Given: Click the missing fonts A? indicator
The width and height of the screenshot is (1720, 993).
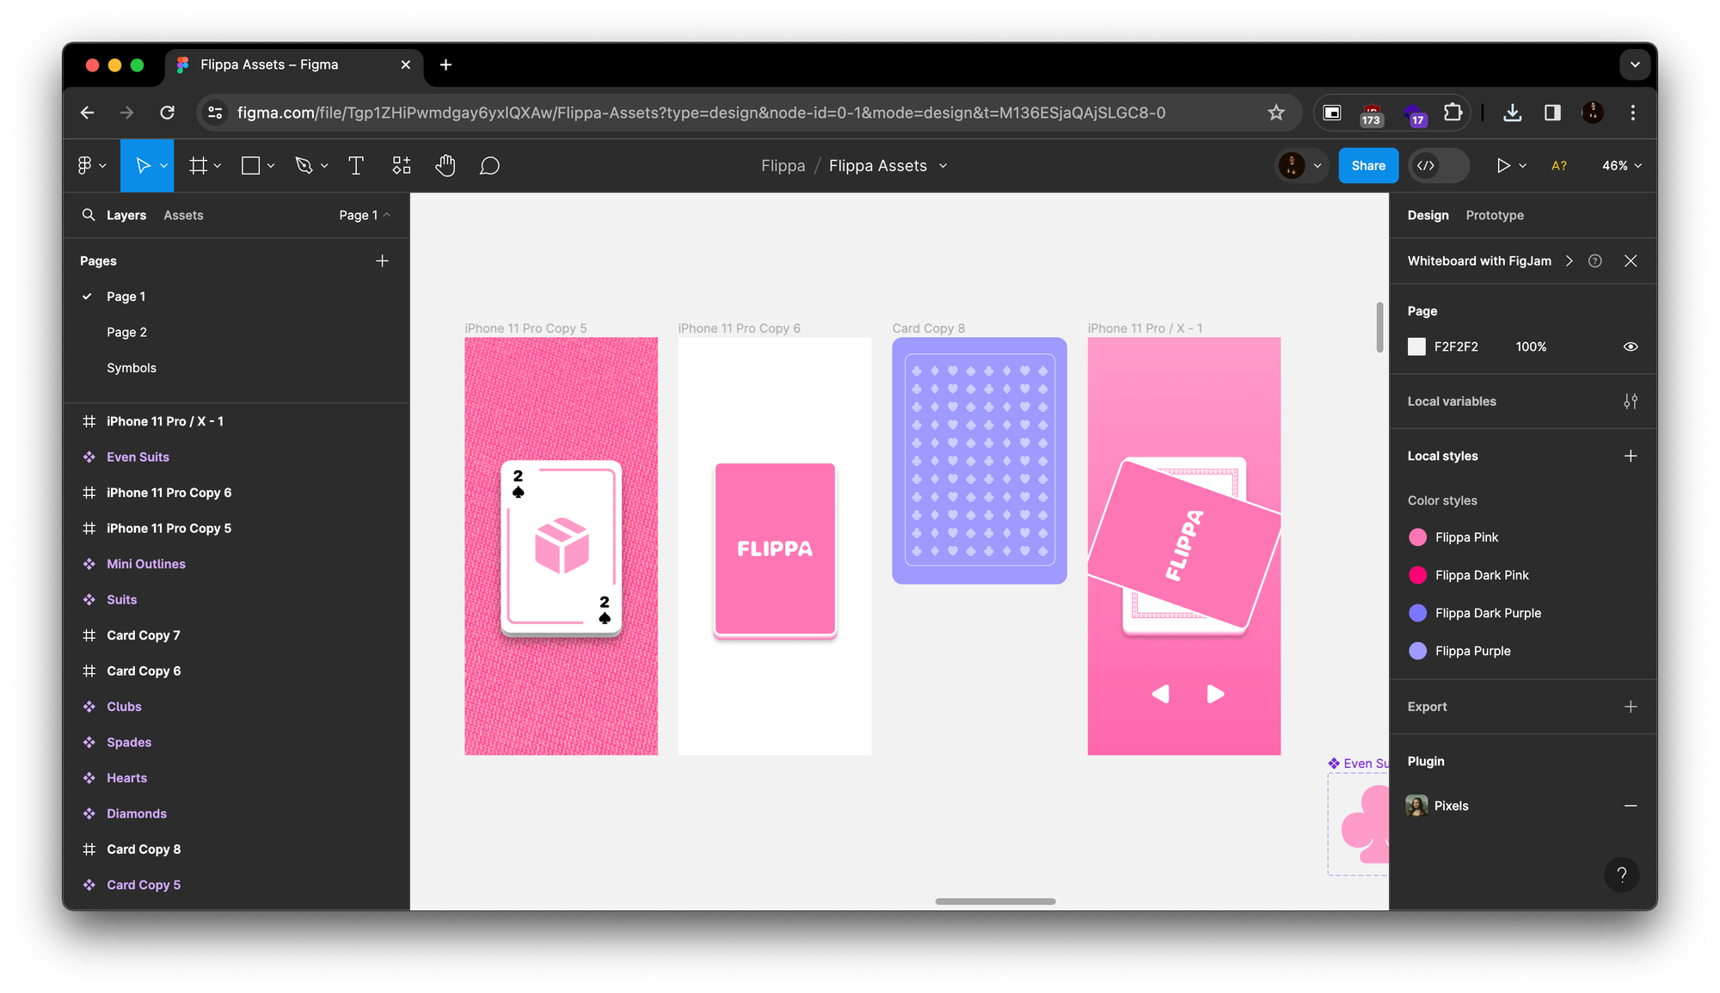Looking at the screenshot, I should 1558,165.
